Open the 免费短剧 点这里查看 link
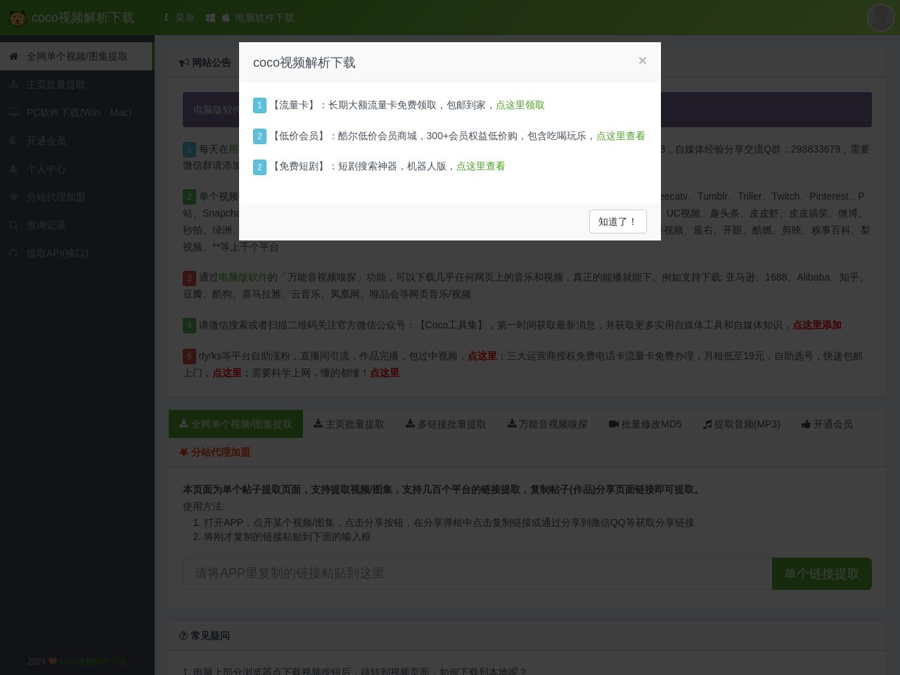 481,166
